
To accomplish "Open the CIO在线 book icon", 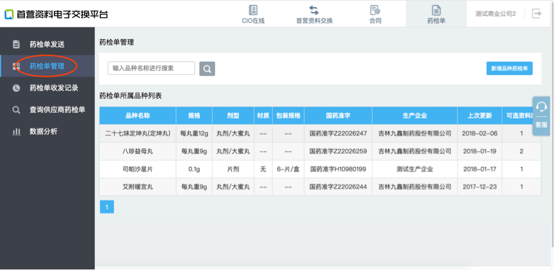I will click(253, 10).
